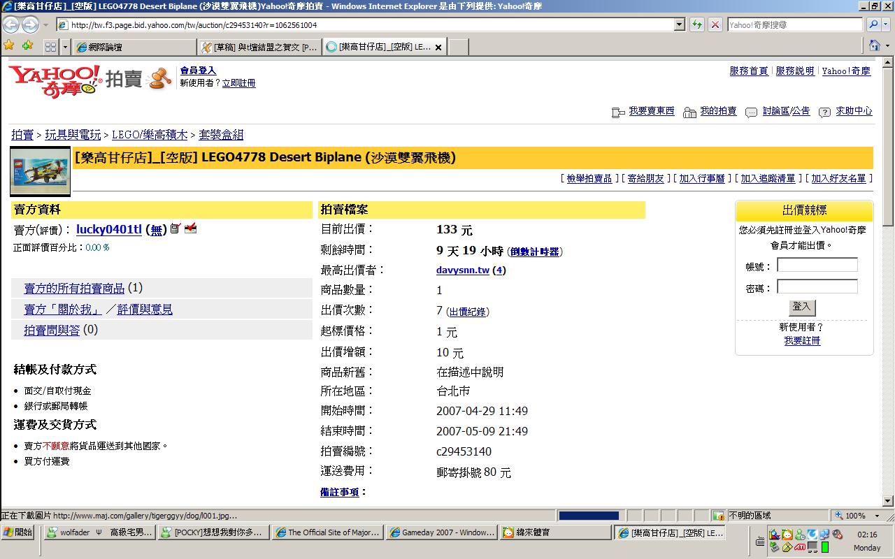Click the browser Forward arrow button
This screenshot has height=559, width=895.
[30, 24]
